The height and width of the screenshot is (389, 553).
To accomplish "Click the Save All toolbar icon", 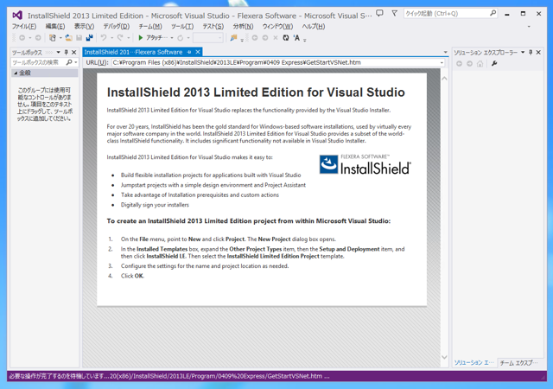I will pyautogui.click(x=89, y=37).
